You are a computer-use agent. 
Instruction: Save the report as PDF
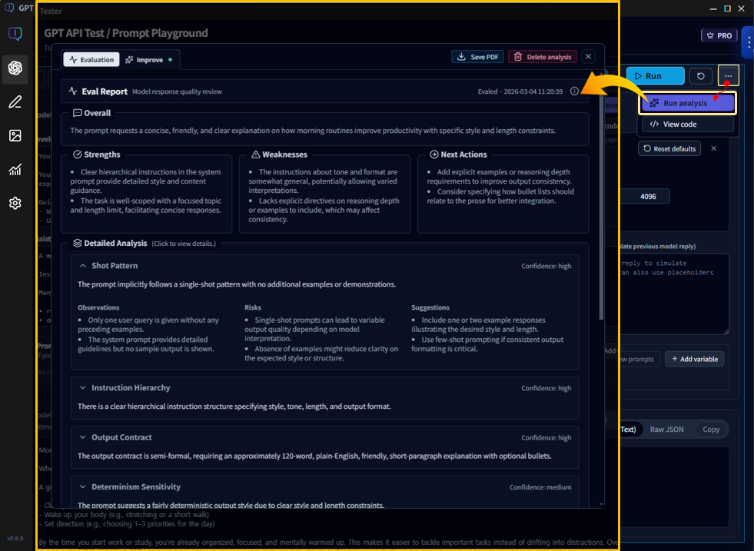pos(475,56)
